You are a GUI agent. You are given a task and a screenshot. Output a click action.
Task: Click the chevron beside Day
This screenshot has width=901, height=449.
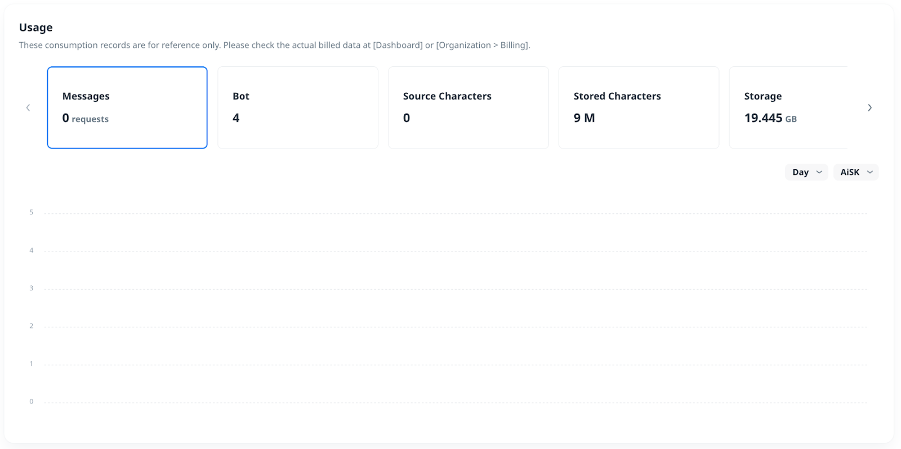(x=819, y=172)
